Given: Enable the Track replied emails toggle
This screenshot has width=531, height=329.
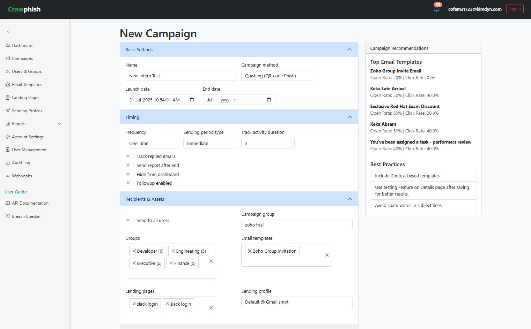Looking at the screenshot, I should [x=130, y=156].
